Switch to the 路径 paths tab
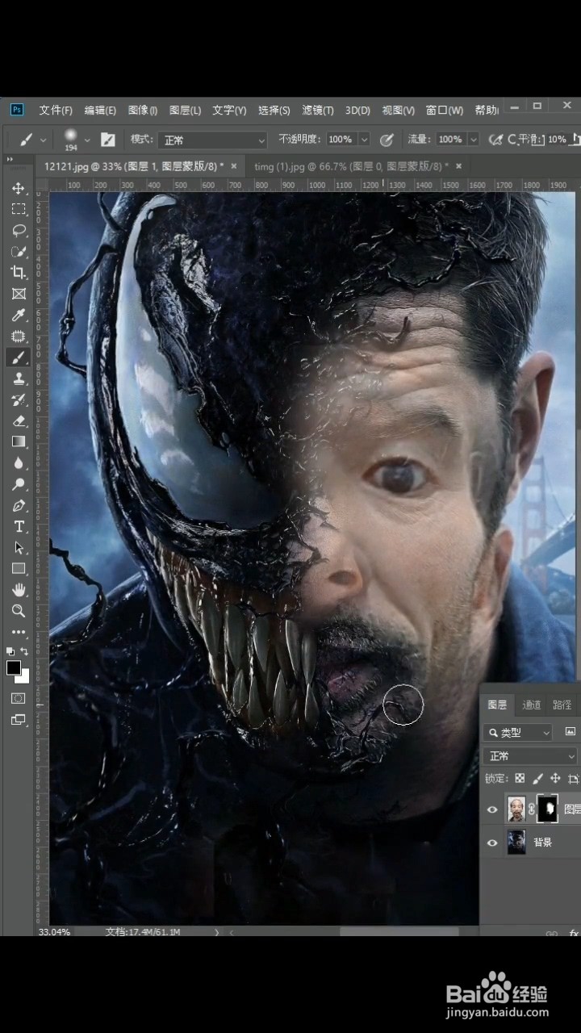581x1033 pixels. pos(562,705)
